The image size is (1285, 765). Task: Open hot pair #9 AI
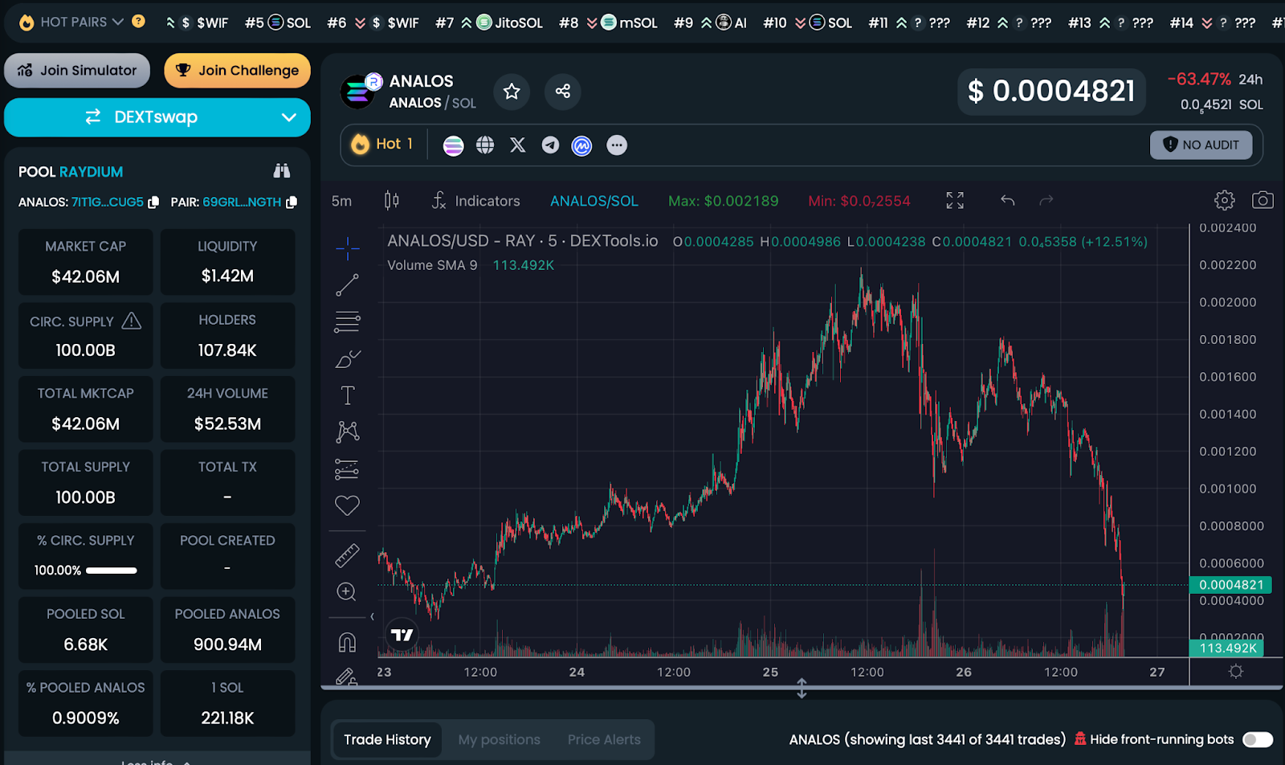tap(710, 22)
